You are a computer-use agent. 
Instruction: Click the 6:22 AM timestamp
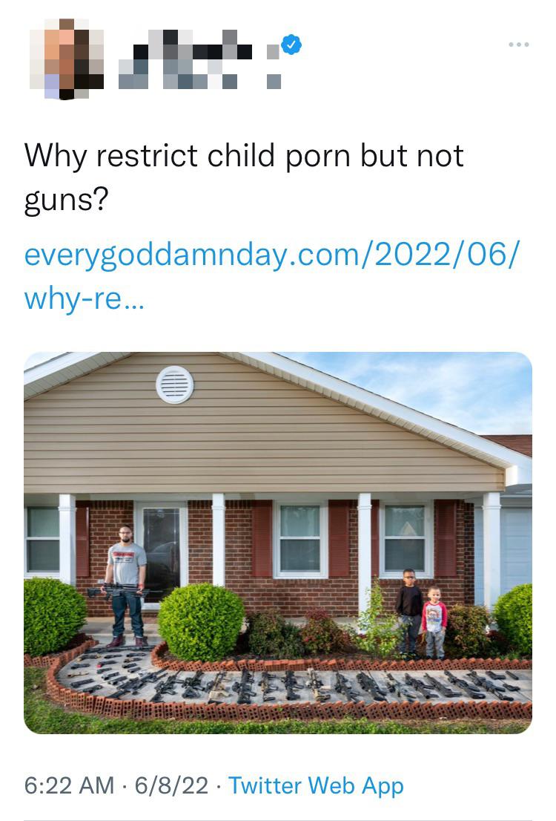click(x=69, y=785)
